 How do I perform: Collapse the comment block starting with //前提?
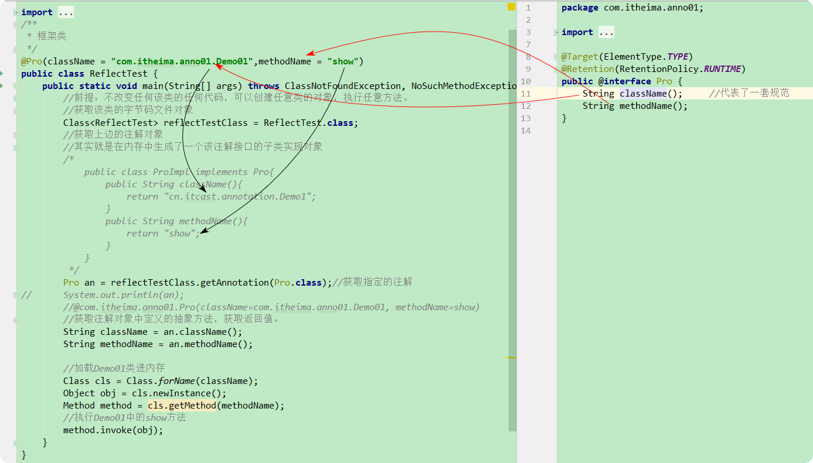pyautogui.click(x=16, y=98)
